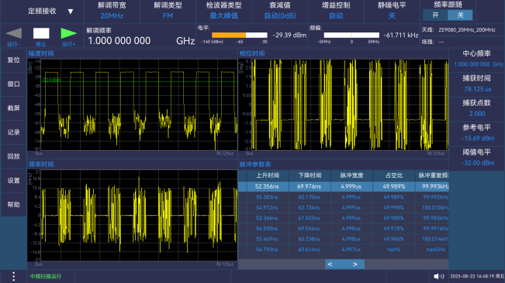Click the 幅度时间 chart title
This screenshot has width=505, height=283.
[x=41, y=53]
